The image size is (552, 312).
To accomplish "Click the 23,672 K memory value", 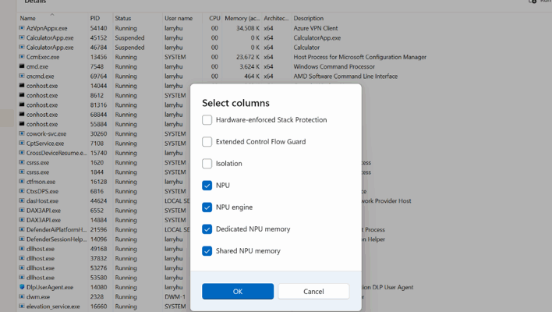I will click(248, 57).
